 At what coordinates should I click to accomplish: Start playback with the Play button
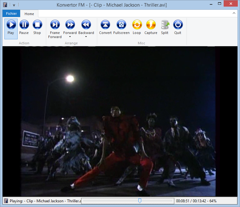click(11, 29)
